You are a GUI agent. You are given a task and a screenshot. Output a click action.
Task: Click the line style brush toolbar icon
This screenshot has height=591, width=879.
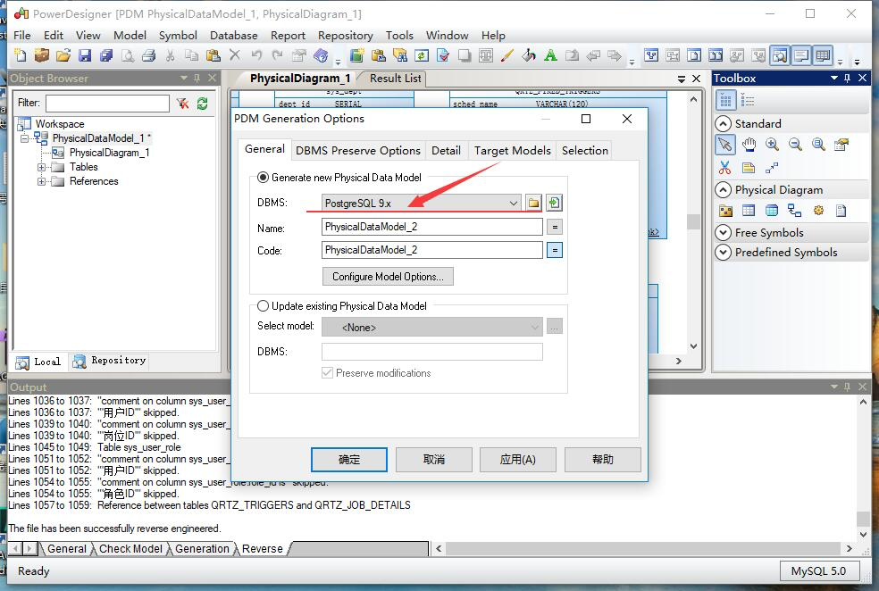[507, 55]
